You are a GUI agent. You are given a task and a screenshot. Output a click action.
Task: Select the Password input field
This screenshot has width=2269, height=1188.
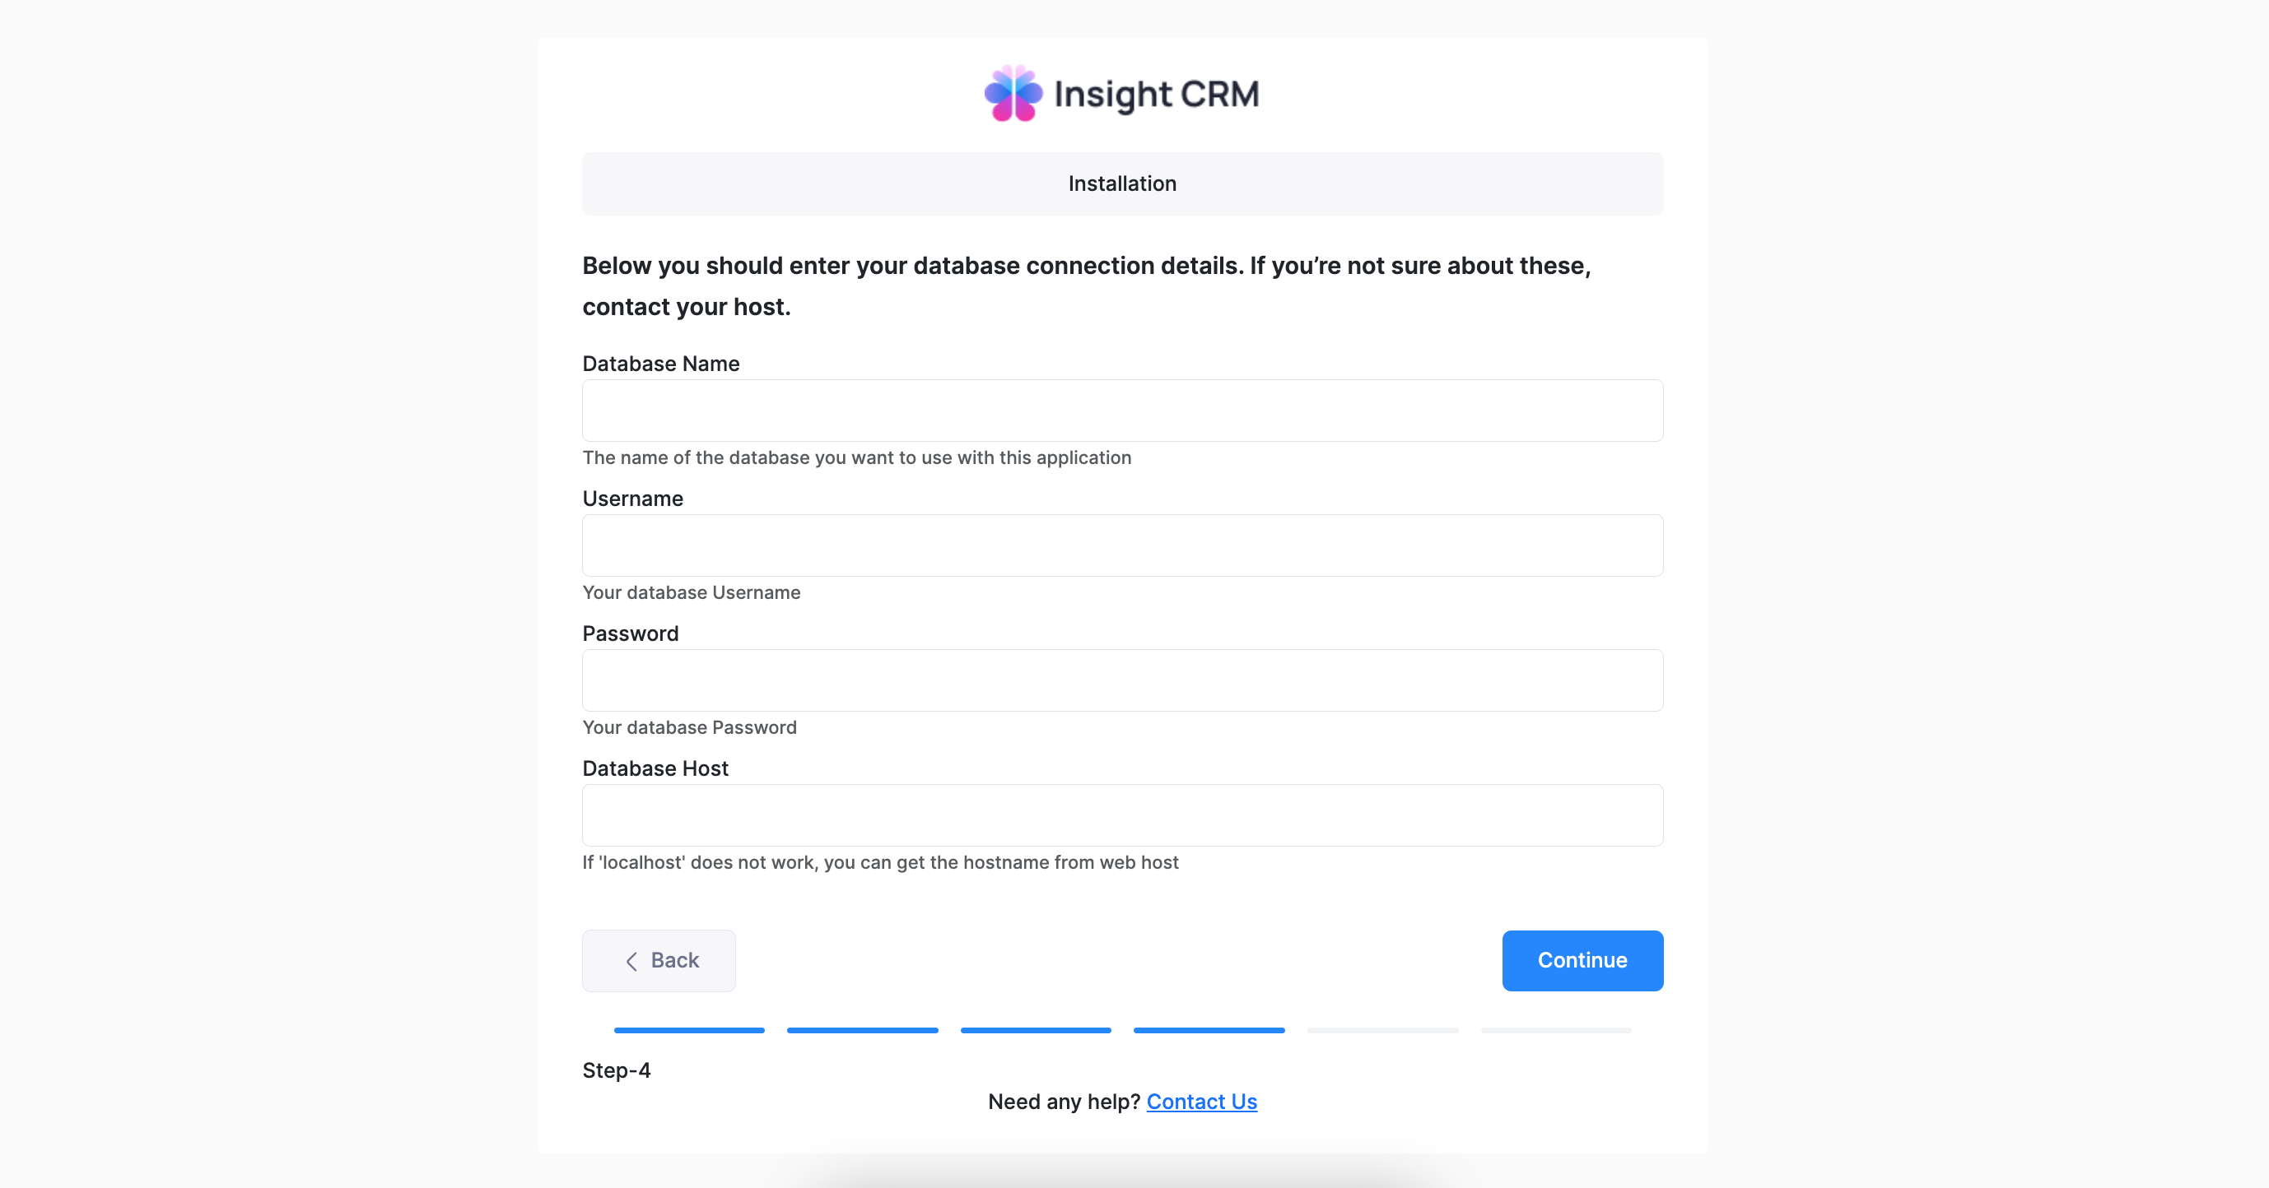pos(1122,680)
